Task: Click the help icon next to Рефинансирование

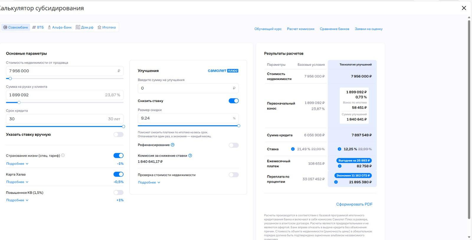Action: [x=173, y=145]
